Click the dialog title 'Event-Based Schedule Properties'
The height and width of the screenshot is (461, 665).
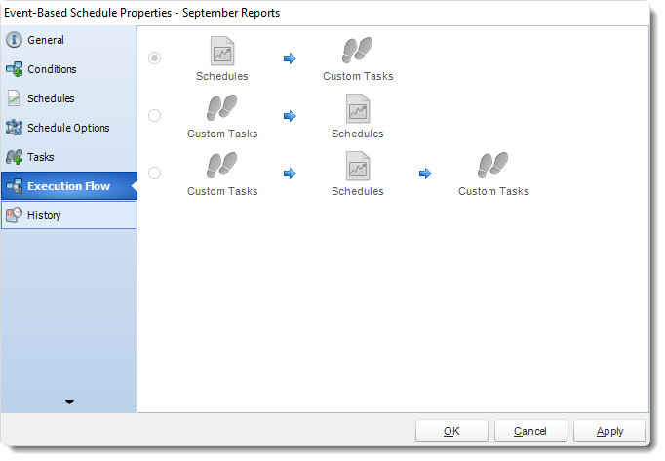pyautogui.click(x=88, y=13)
